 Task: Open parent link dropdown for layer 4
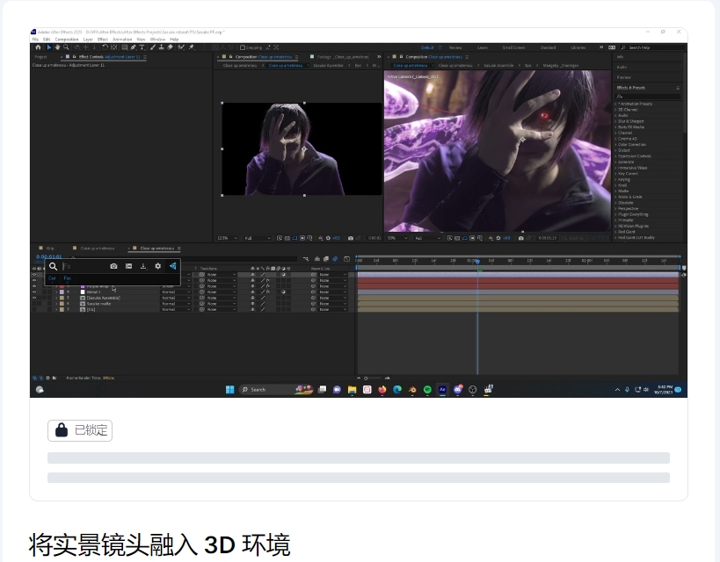pyautogui.click(x=332, y=292)
